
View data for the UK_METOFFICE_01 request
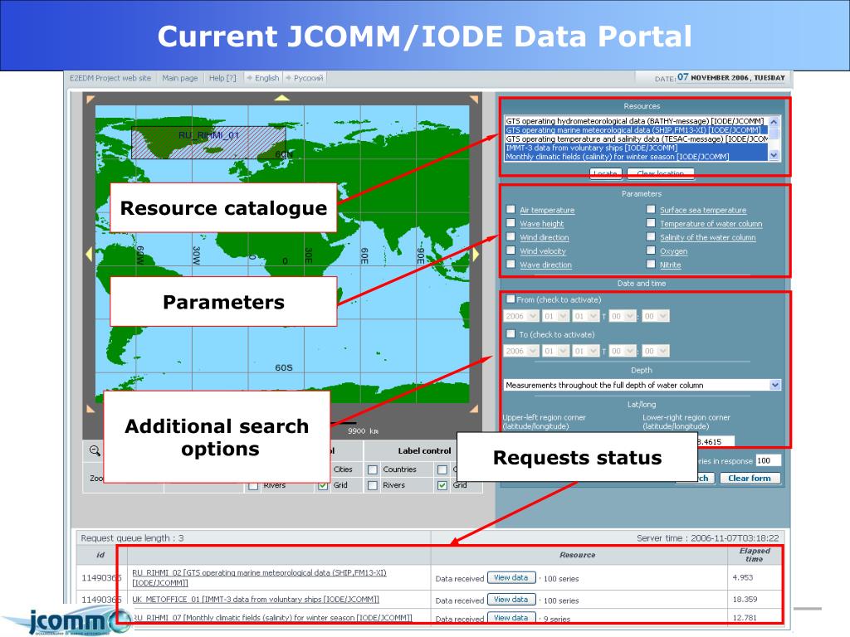(511, 600)
